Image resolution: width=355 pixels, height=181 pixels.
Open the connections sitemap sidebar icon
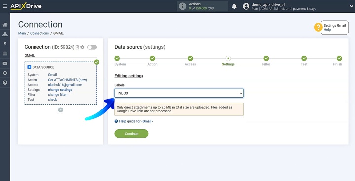[x=5, y=34]
